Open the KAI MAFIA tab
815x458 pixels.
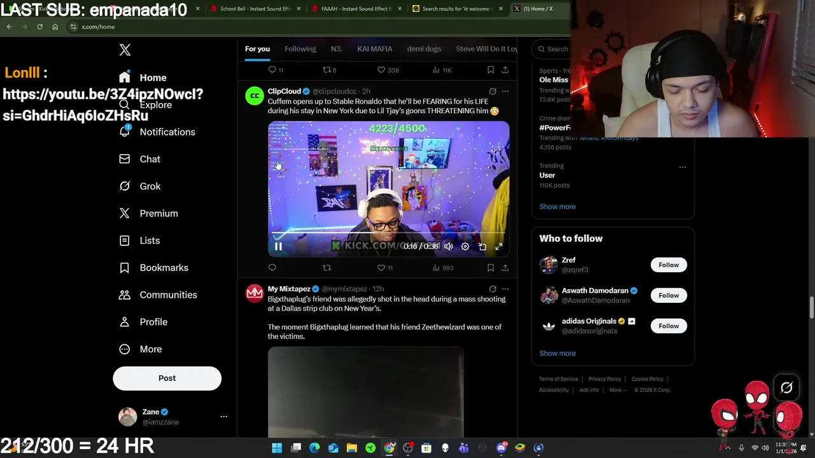click(x=374, y=49)
